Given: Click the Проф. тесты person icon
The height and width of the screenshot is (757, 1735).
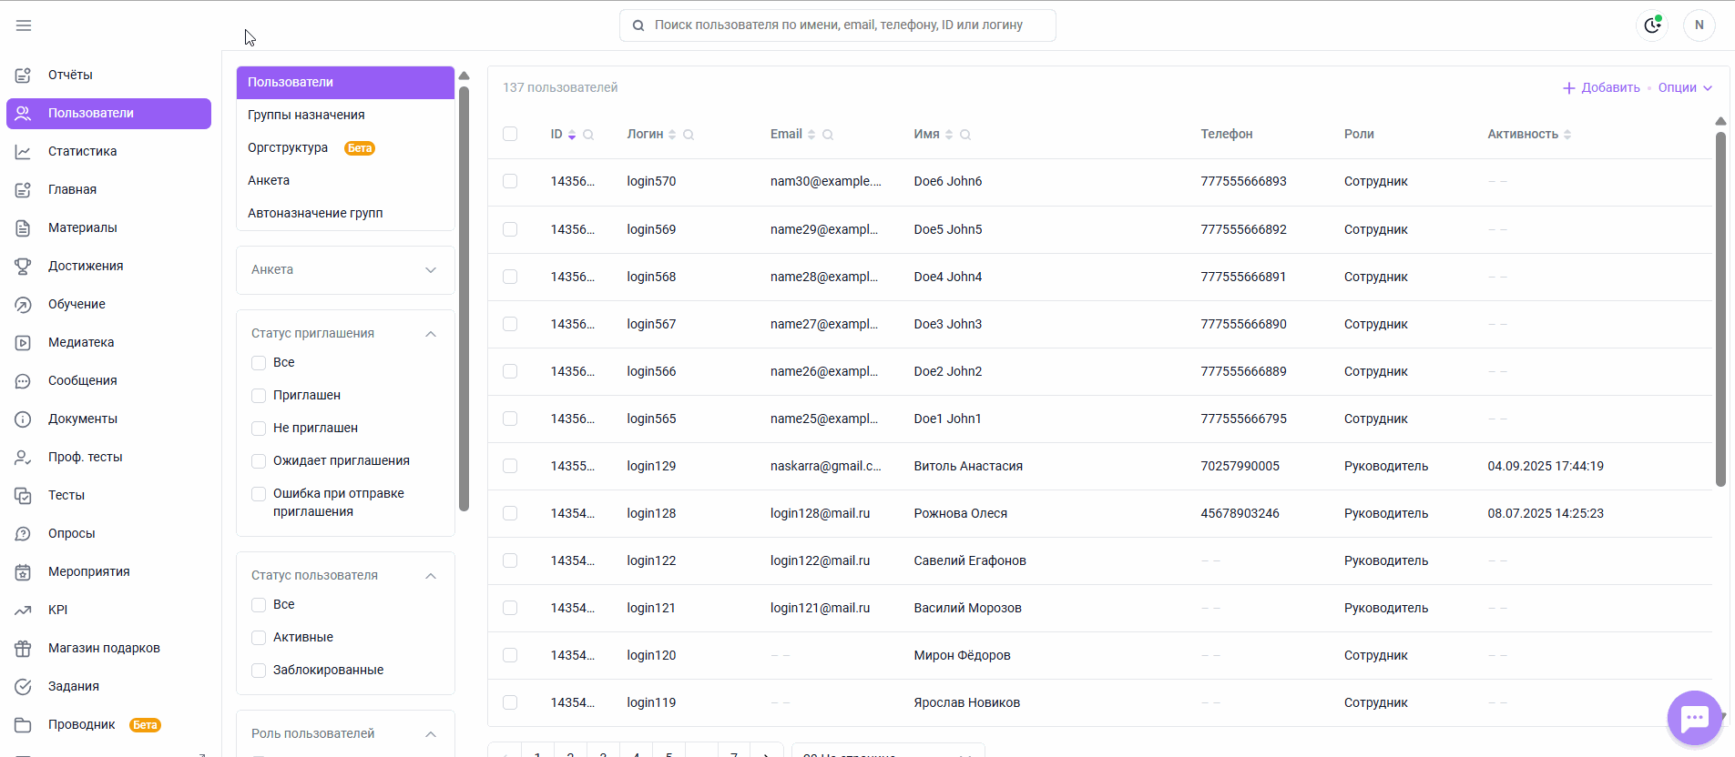Looking at the screenshot, I should click(24, 457).
